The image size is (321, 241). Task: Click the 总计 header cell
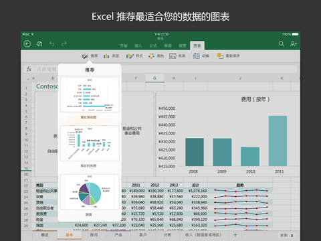pyautogui.click(x=195, y=185)
